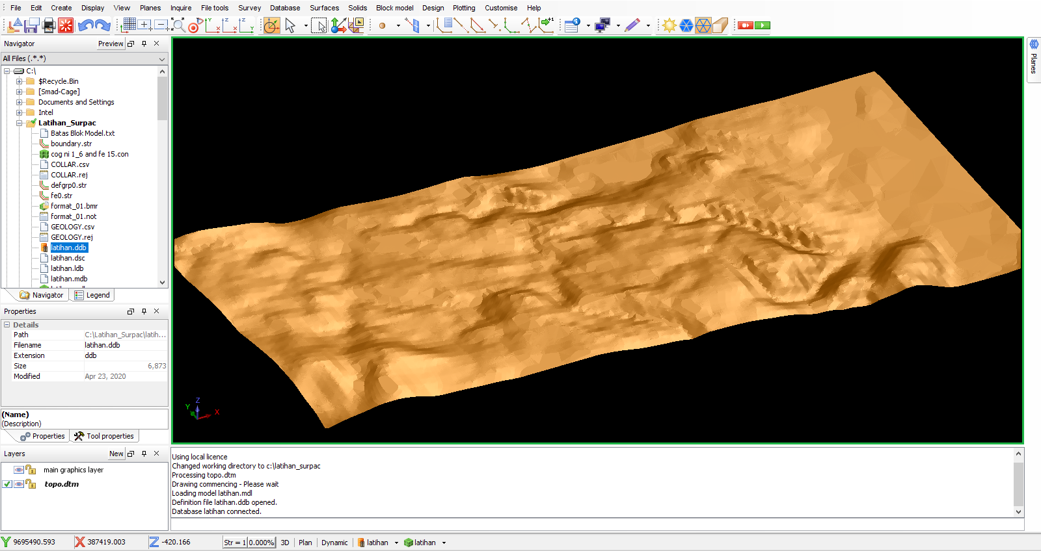Click the red record macro icon
The height and width of the screenshot is (551, 1041).
pyautogui.click(x=746, y=25)
